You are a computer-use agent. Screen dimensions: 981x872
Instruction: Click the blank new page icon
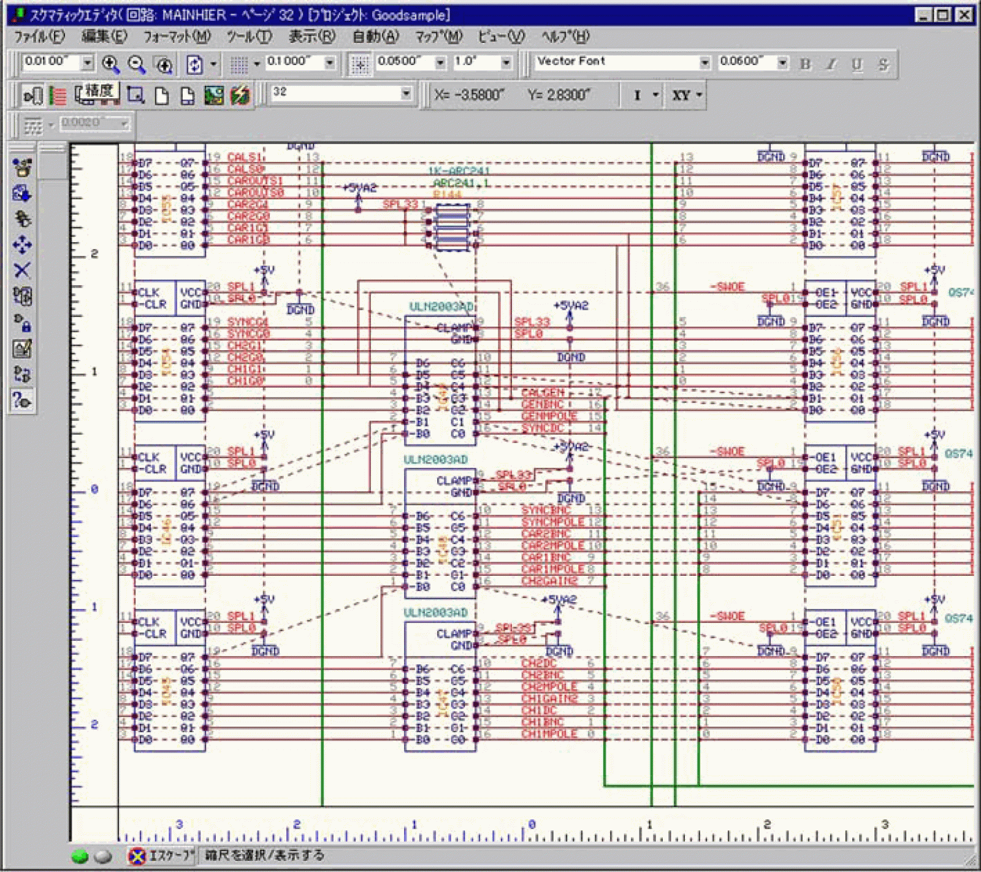[x=162, y=95]
